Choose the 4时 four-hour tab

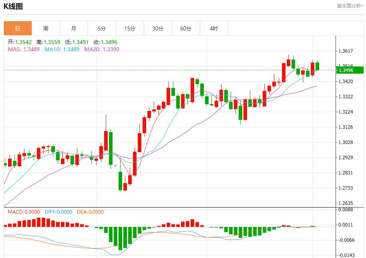click(214, 28)
